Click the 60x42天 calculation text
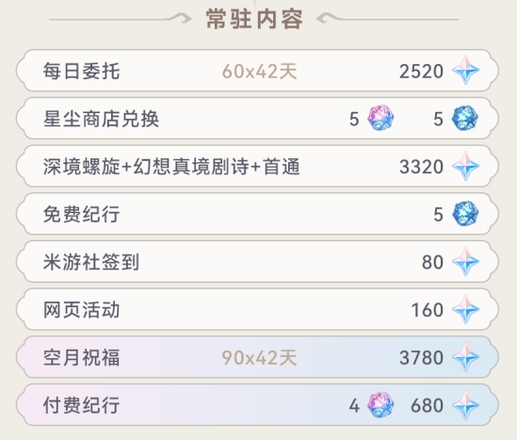The image size is (517, 440). (260, 71)
